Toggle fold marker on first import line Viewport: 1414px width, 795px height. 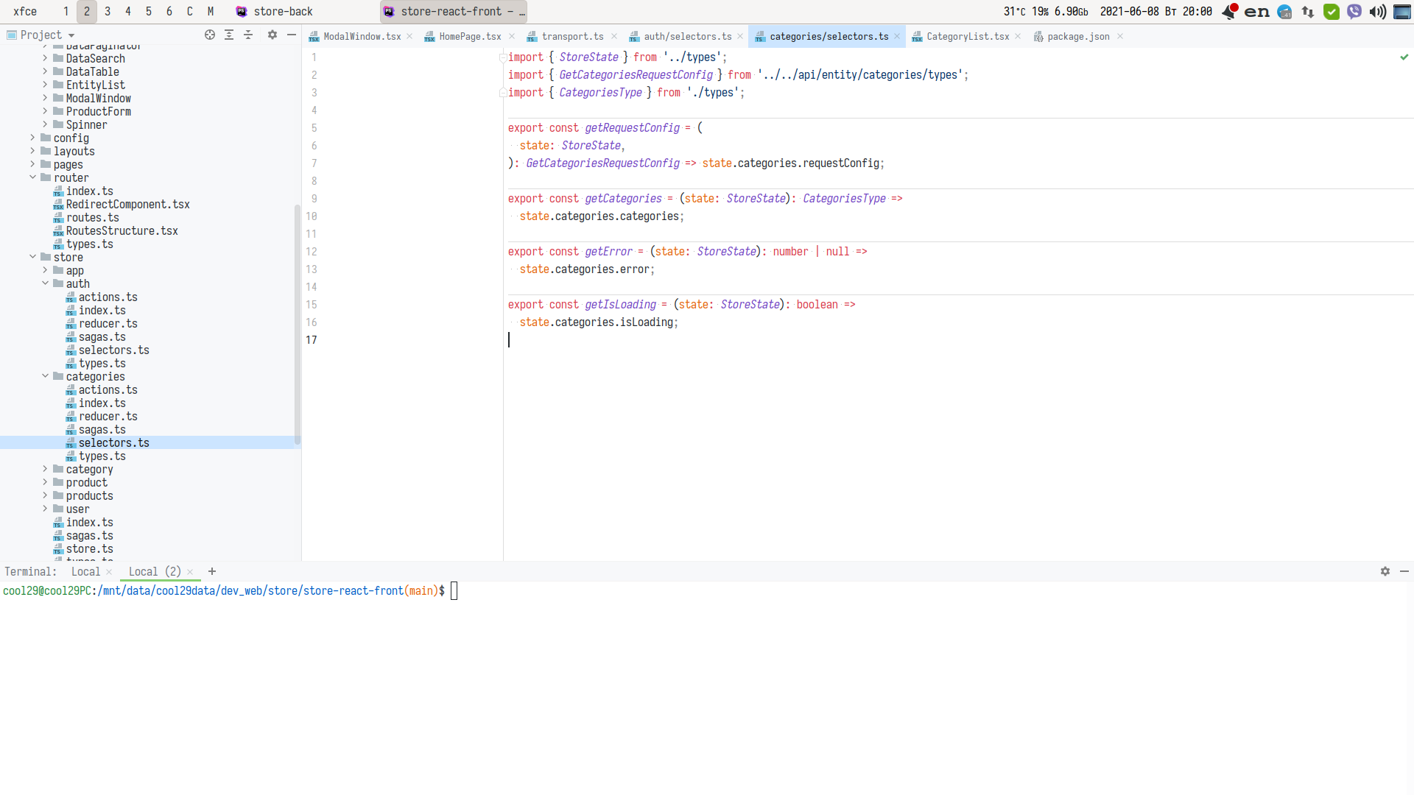pyautogui.click(x=503, y=57)
